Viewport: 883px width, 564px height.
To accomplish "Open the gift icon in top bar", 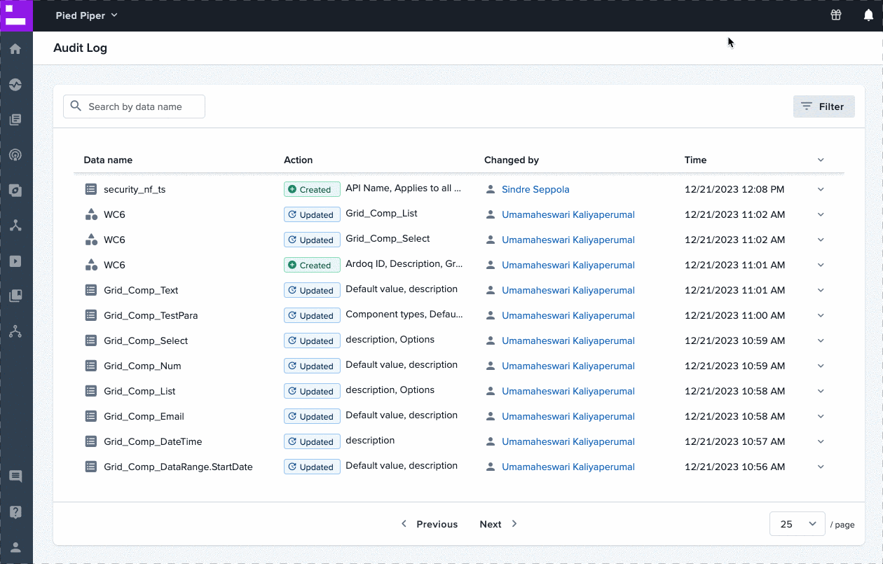I will point(836,15).
